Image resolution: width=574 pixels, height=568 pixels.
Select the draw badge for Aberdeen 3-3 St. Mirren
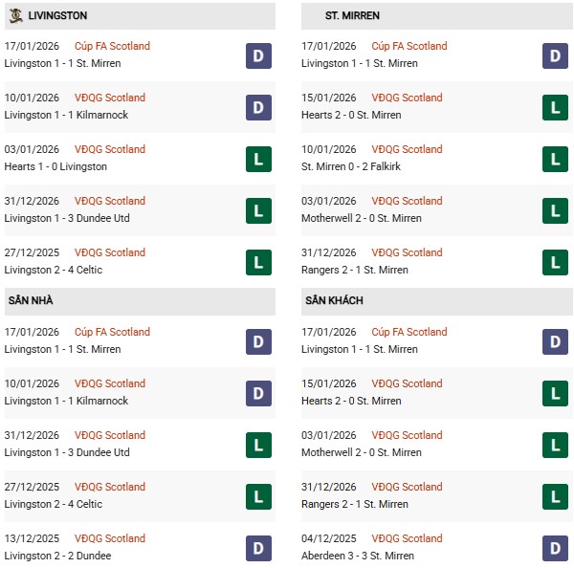pyautogui.click(x=555, y=548)
